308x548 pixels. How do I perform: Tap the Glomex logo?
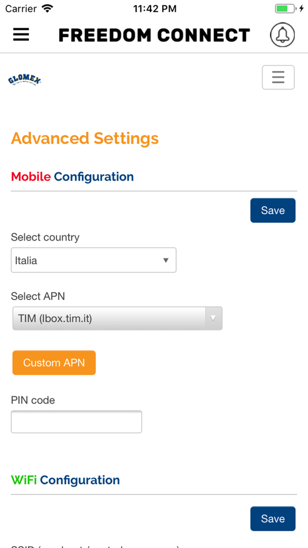[24, 81]
